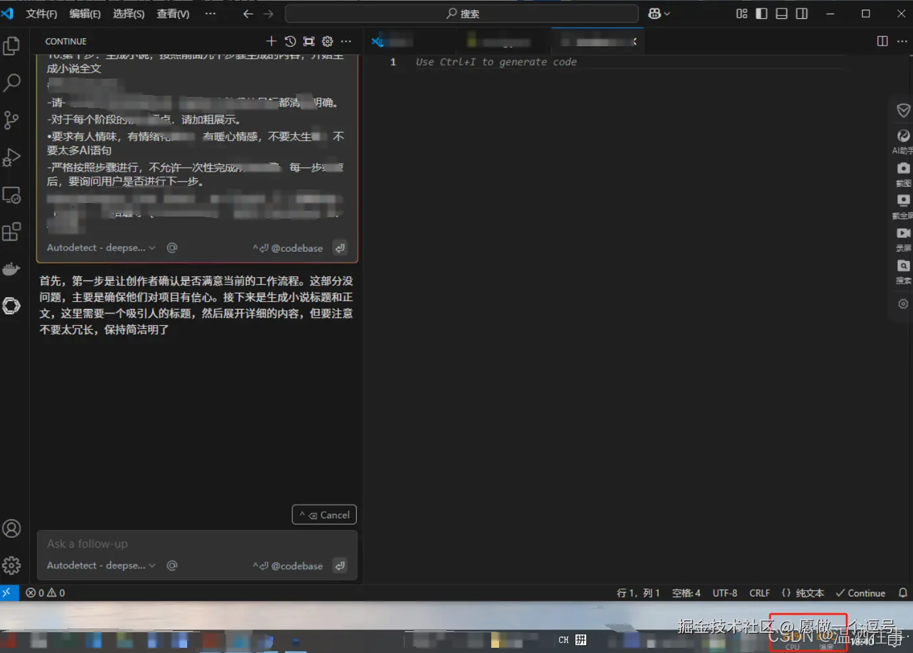Open the Source Control view

tap(12, 120)
